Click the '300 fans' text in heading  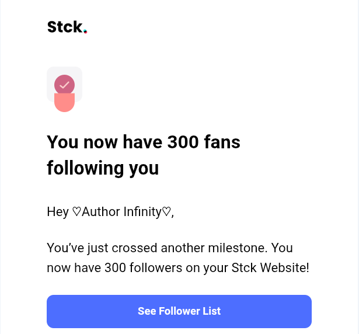click(204, 142)
